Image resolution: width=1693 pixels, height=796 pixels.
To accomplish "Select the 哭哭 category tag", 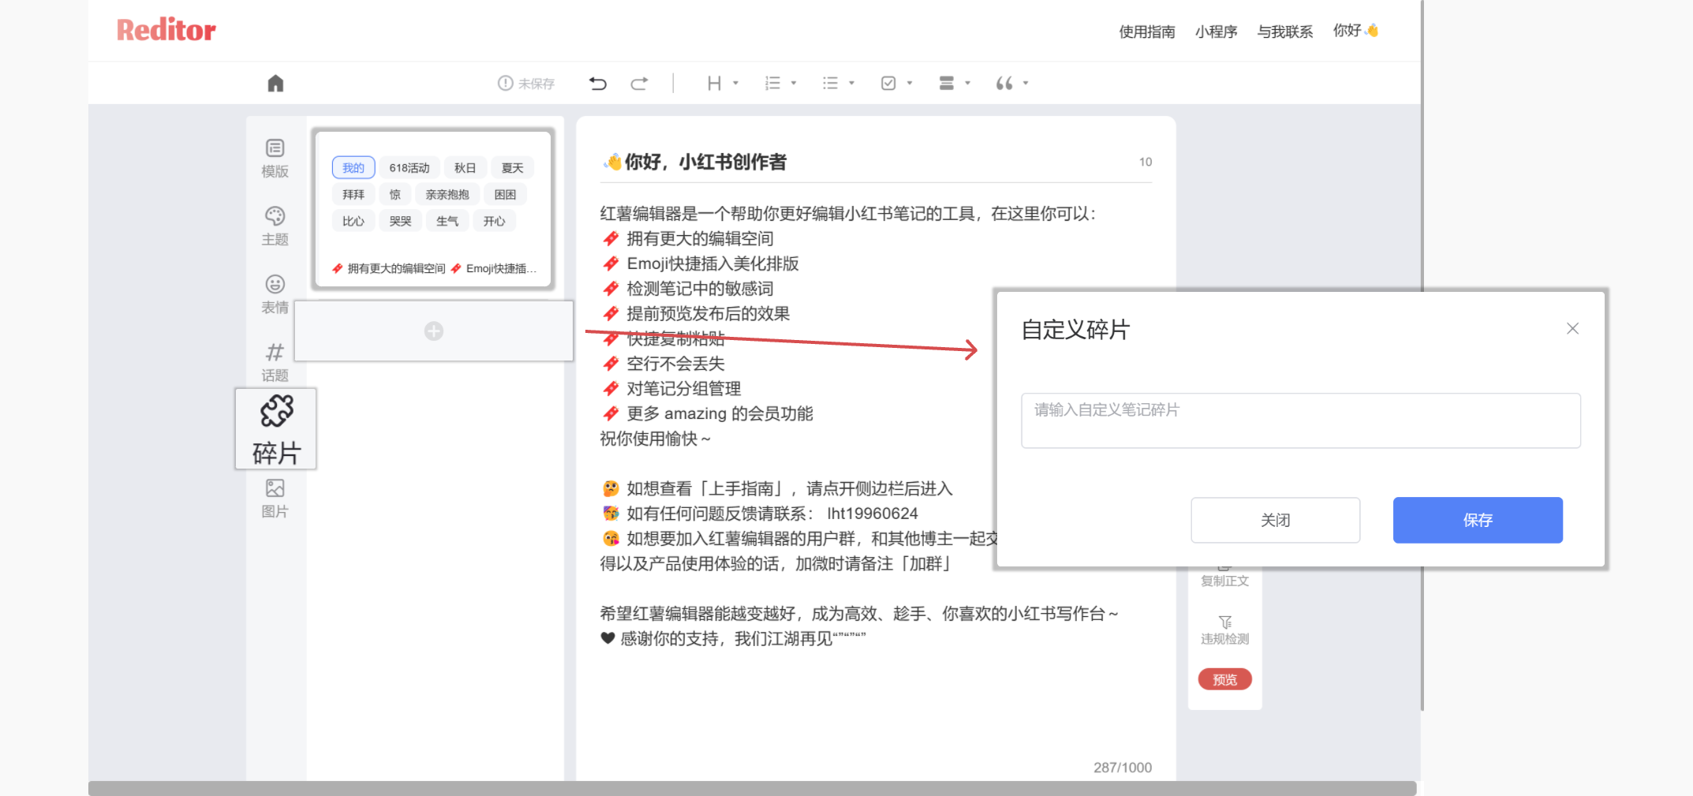I will coord(400,221).
